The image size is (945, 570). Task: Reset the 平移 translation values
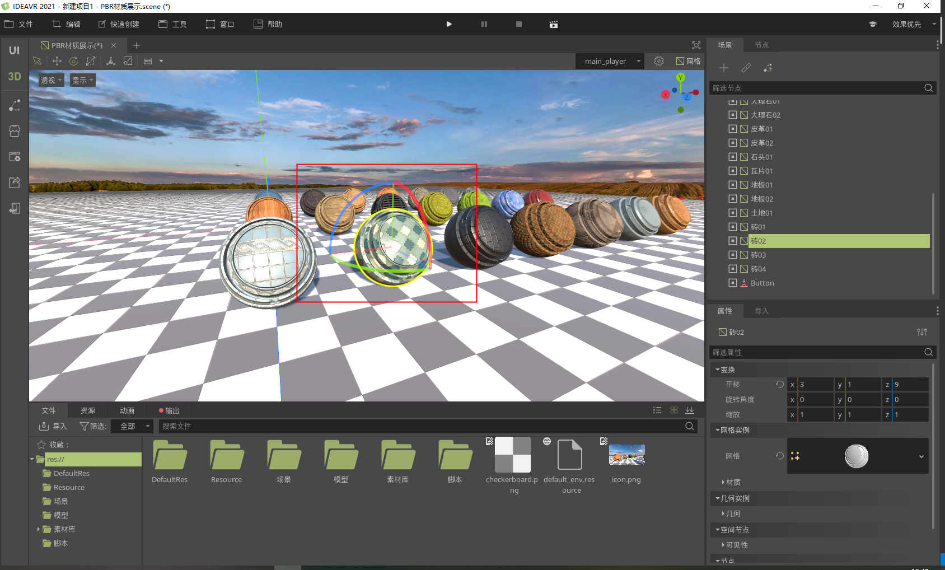[x=780, y=384]
